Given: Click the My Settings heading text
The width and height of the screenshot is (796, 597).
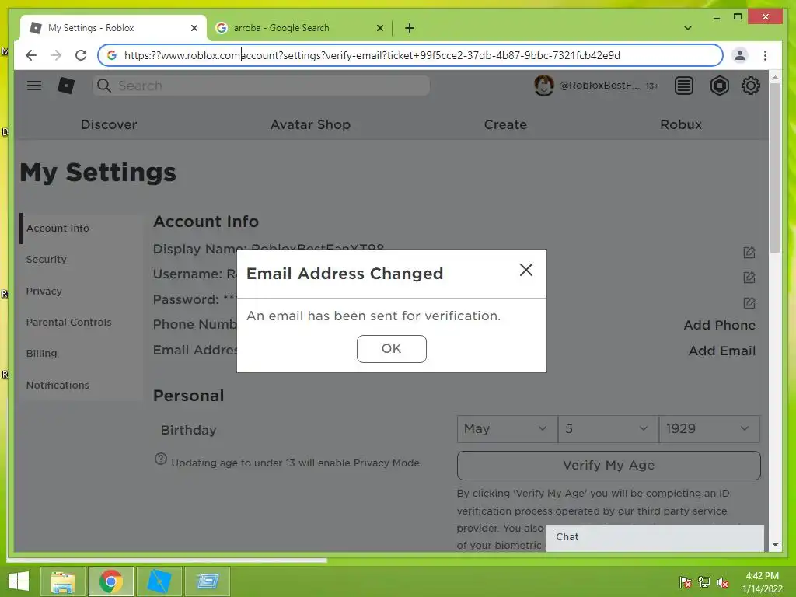Looking at the screenshot, I should click(98, 173).
